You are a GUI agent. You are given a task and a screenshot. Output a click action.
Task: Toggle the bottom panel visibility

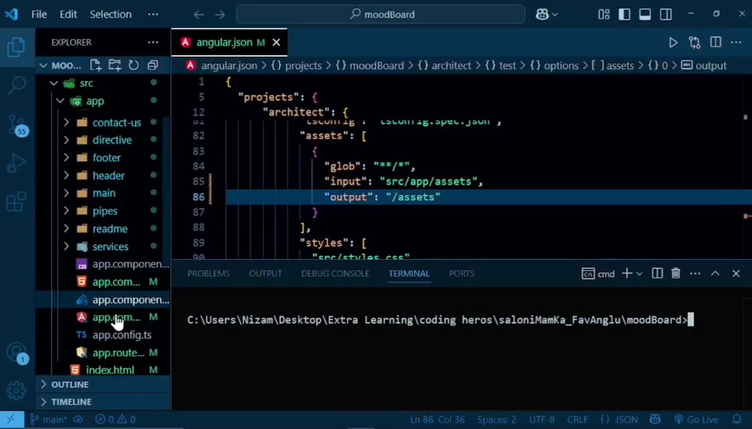(645, 14)
